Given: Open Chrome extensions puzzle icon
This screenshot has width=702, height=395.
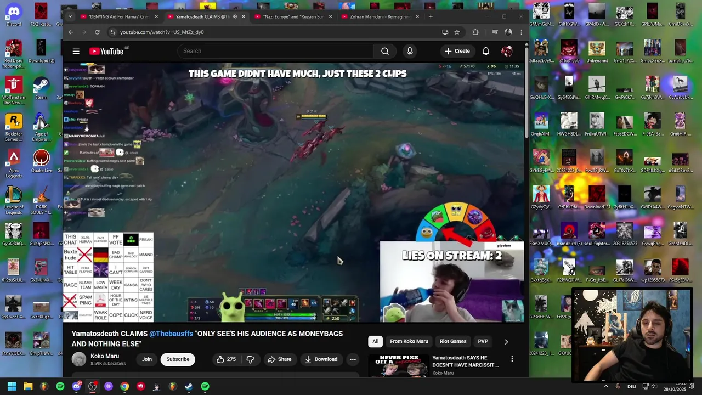Looking at the screenshot, I should pyautogui.click(x=475, y=32).
